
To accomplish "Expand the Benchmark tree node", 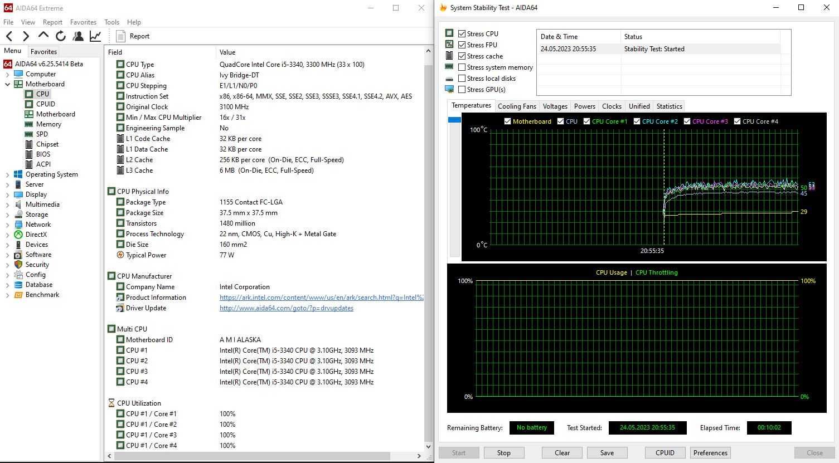I will 7,295.
